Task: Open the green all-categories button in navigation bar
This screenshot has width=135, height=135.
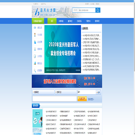Action: click(x=38, y=21)
